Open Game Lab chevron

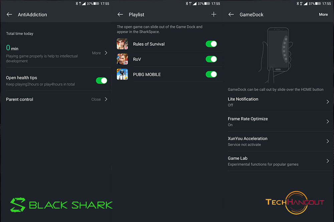coord(328,161)
